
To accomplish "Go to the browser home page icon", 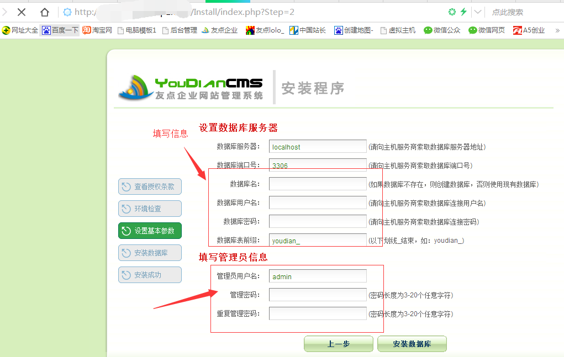I will (45, 12).
